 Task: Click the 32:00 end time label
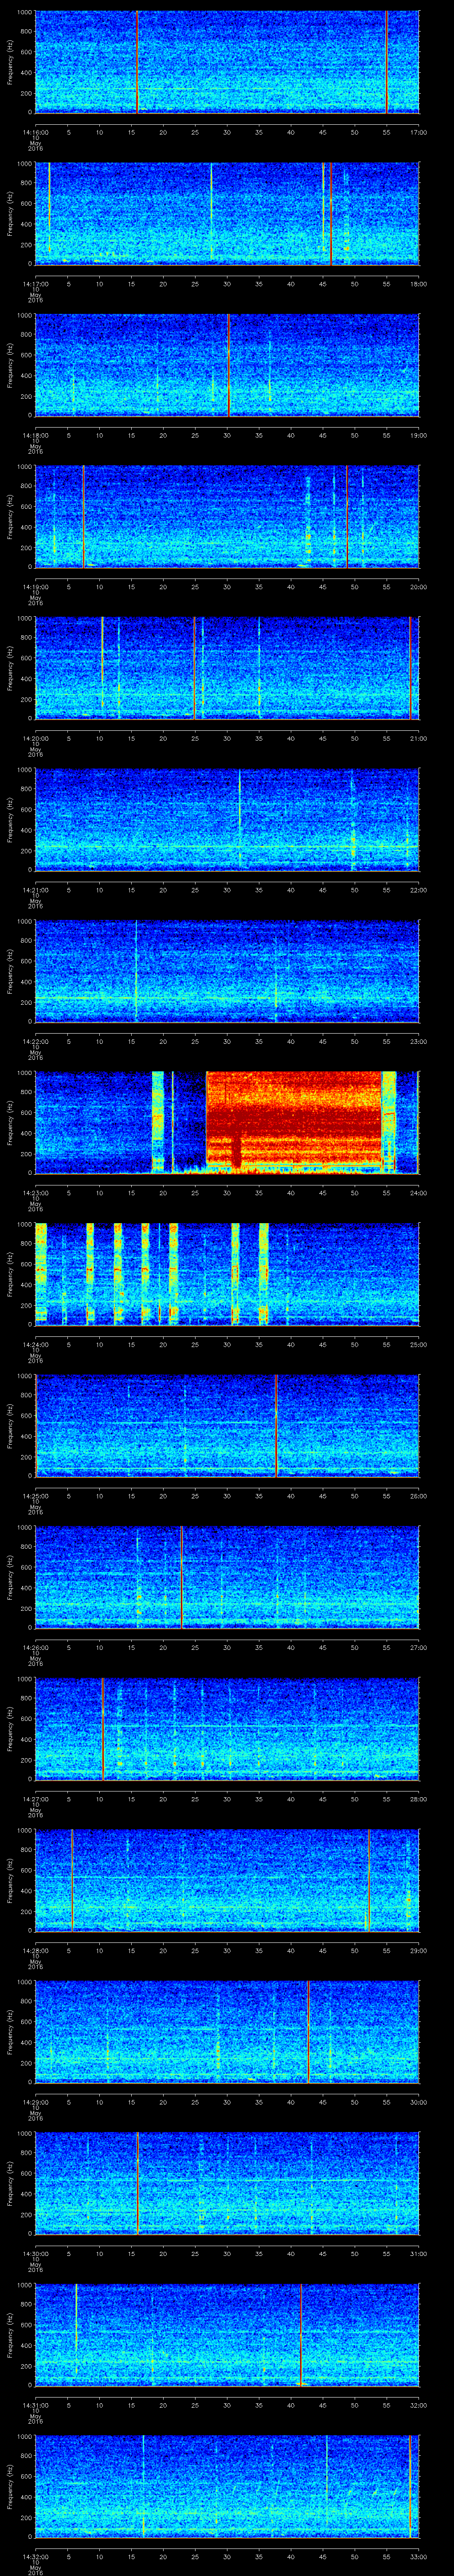pyautogui.click(x=418, y=2405)
